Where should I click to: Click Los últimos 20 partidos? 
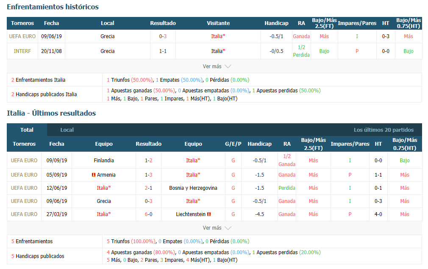point(384,130)
